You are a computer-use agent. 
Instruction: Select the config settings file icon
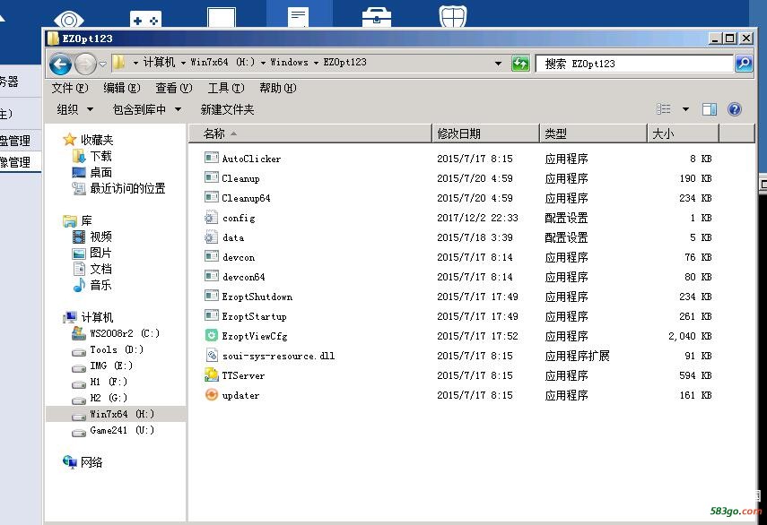tap(212, 217)
